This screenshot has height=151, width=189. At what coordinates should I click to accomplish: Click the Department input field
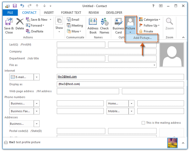[x=81, y=59]
